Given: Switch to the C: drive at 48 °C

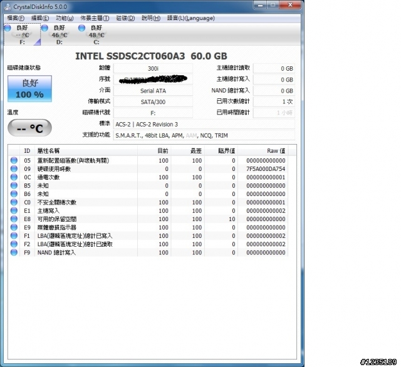Looking at the screenshot, I should tap(96, 34).
